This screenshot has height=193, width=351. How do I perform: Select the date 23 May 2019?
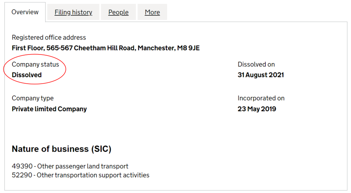(257, 109)
